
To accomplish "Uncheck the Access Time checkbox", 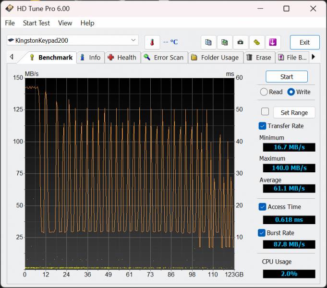I will (x=262, y=207).
